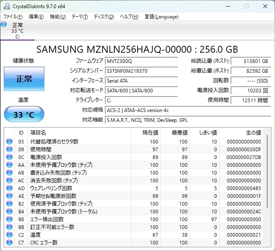Click the status icon for row C2 温度

[x=9, y=235]
